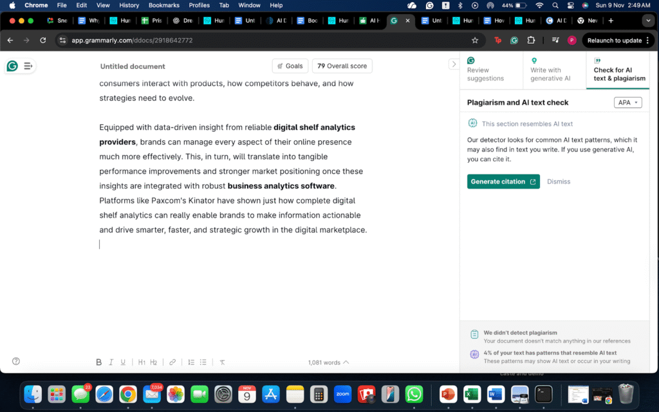659x412 pixels.
Task: Expand the 1,081 words count details
Action: 328,362
